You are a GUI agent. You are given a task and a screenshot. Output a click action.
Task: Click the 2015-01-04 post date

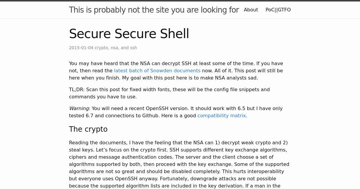pos(81,48)
